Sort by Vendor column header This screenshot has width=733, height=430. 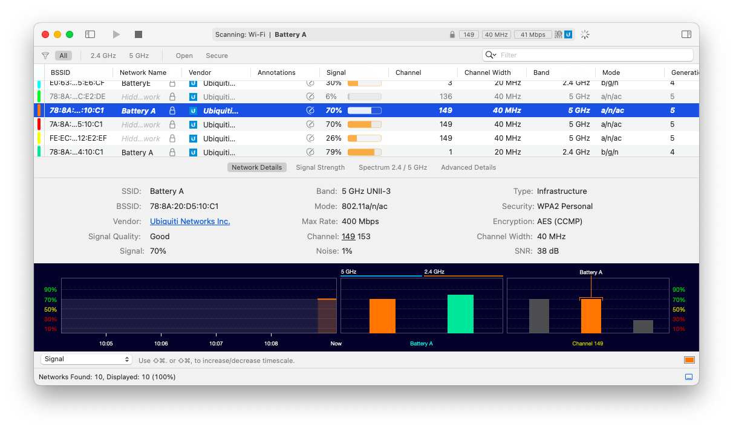200,72
